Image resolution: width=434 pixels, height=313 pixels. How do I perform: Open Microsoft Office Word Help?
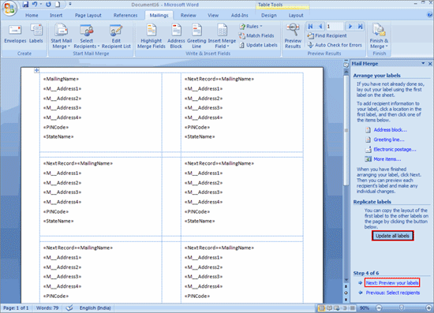[430, 15]
